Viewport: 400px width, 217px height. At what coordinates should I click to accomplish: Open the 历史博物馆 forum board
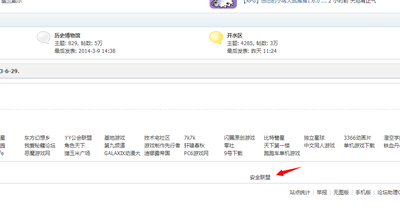point(67,36)
